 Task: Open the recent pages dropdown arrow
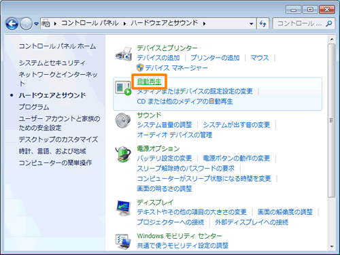tap(36, 24)
